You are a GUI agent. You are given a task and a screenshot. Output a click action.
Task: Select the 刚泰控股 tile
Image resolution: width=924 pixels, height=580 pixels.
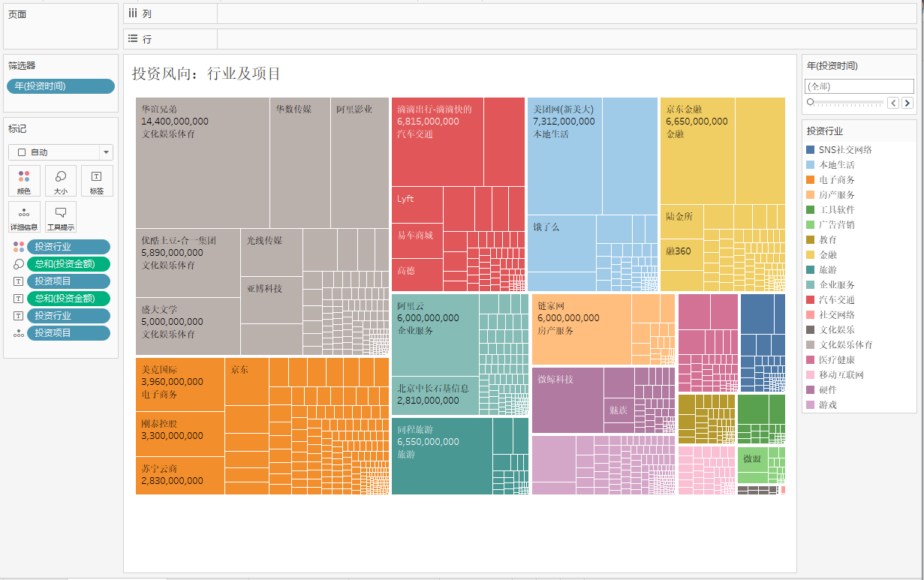[180, 434]
